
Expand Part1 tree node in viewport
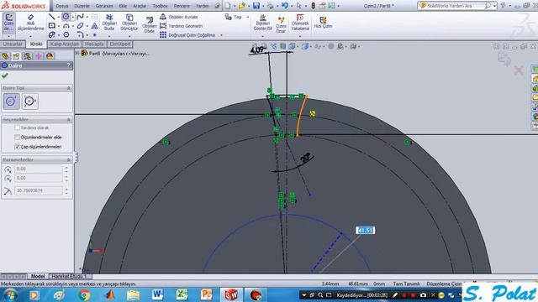click(77, 53)
